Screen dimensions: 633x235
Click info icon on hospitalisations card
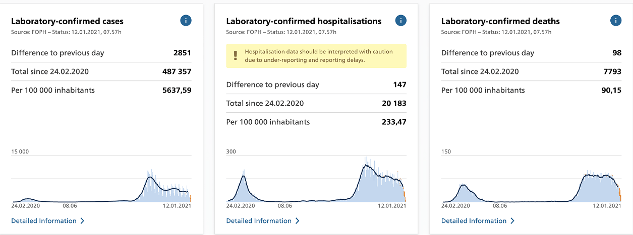click(x=400, y=21)
